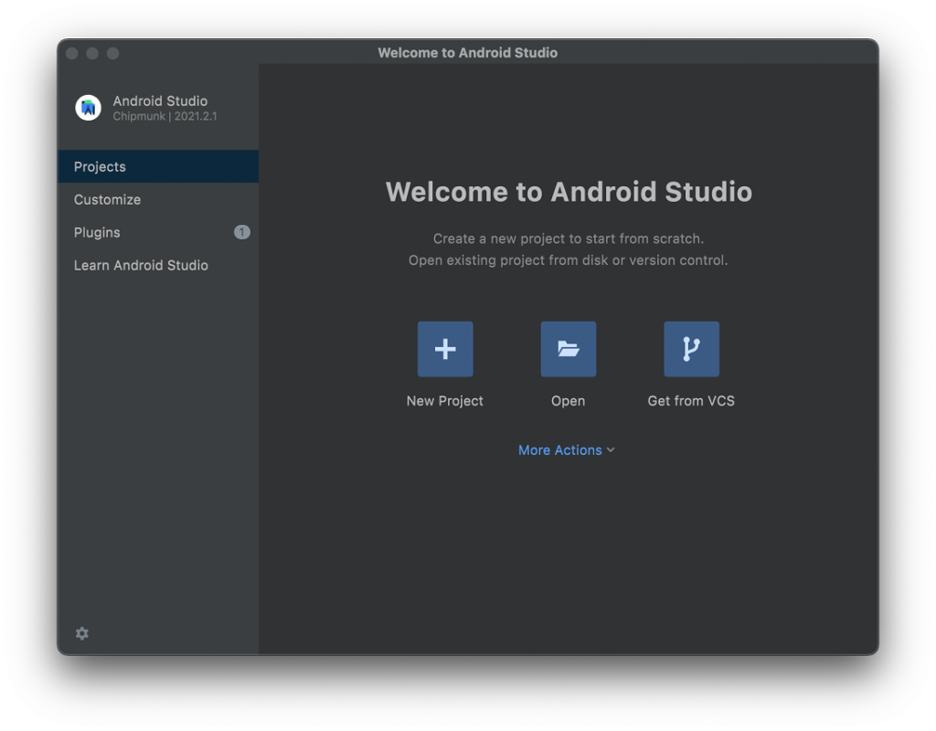The height and width of the screenshot is (731, 936).
Task: Click the Plugins update count badge
Action: click(241, 232)
